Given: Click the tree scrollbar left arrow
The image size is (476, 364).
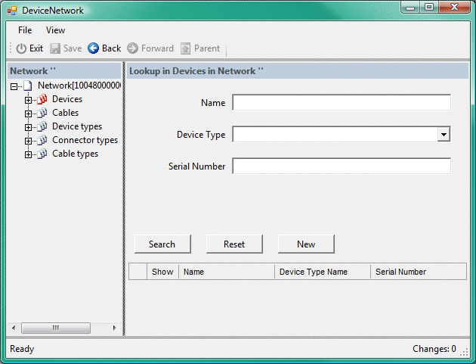Looking at the screenshot, I should [14, 328].
